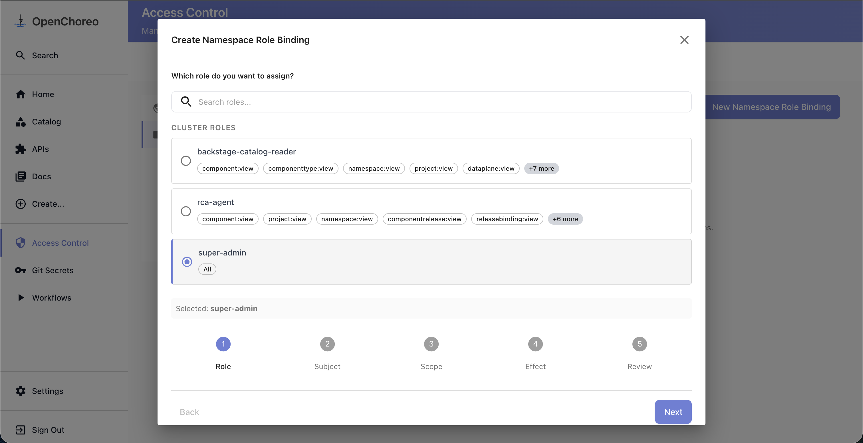Click the Sign Out arrow icon
Image resolution: width=863 pixels, height=443 pixels.
click(x=21, y=430)
